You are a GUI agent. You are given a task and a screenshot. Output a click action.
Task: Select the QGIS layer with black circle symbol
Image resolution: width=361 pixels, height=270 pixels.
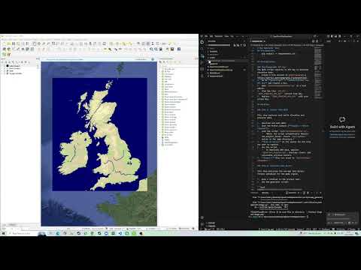(14, 66)
